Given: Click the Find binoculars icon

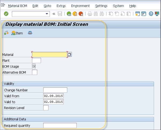Looking at the screenshot, I should (96, 14).
